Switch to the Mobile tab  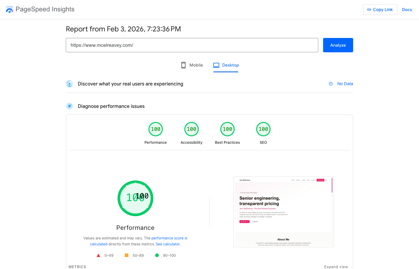pyautogui.click(x=192, y=65)
